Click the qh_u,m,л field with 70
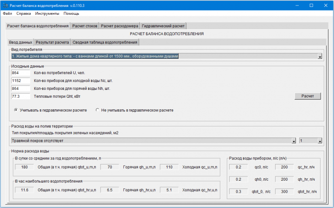This screenshot has height=208, width=334. click(x=109, y=167)
